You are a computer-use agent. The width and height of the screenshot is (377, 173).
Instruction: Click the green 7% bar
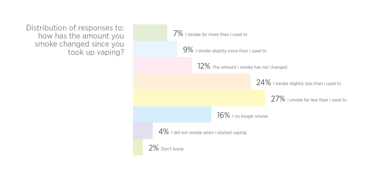pos(150,32)
